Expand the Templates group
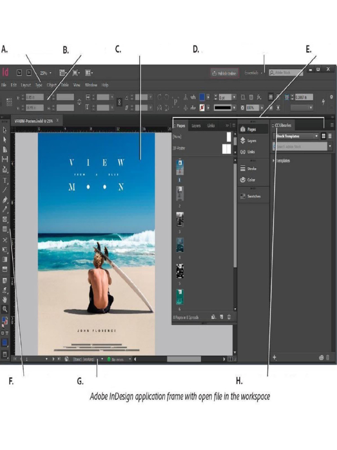The image size is (337, 450). click(x=274, y=161)
